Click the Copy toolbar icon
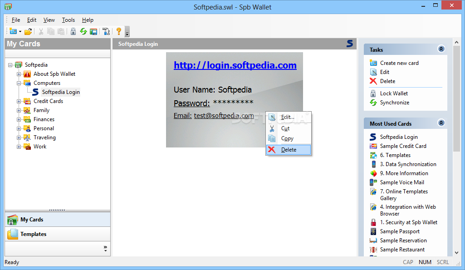The image size is (465, 270). click(51, 31)
